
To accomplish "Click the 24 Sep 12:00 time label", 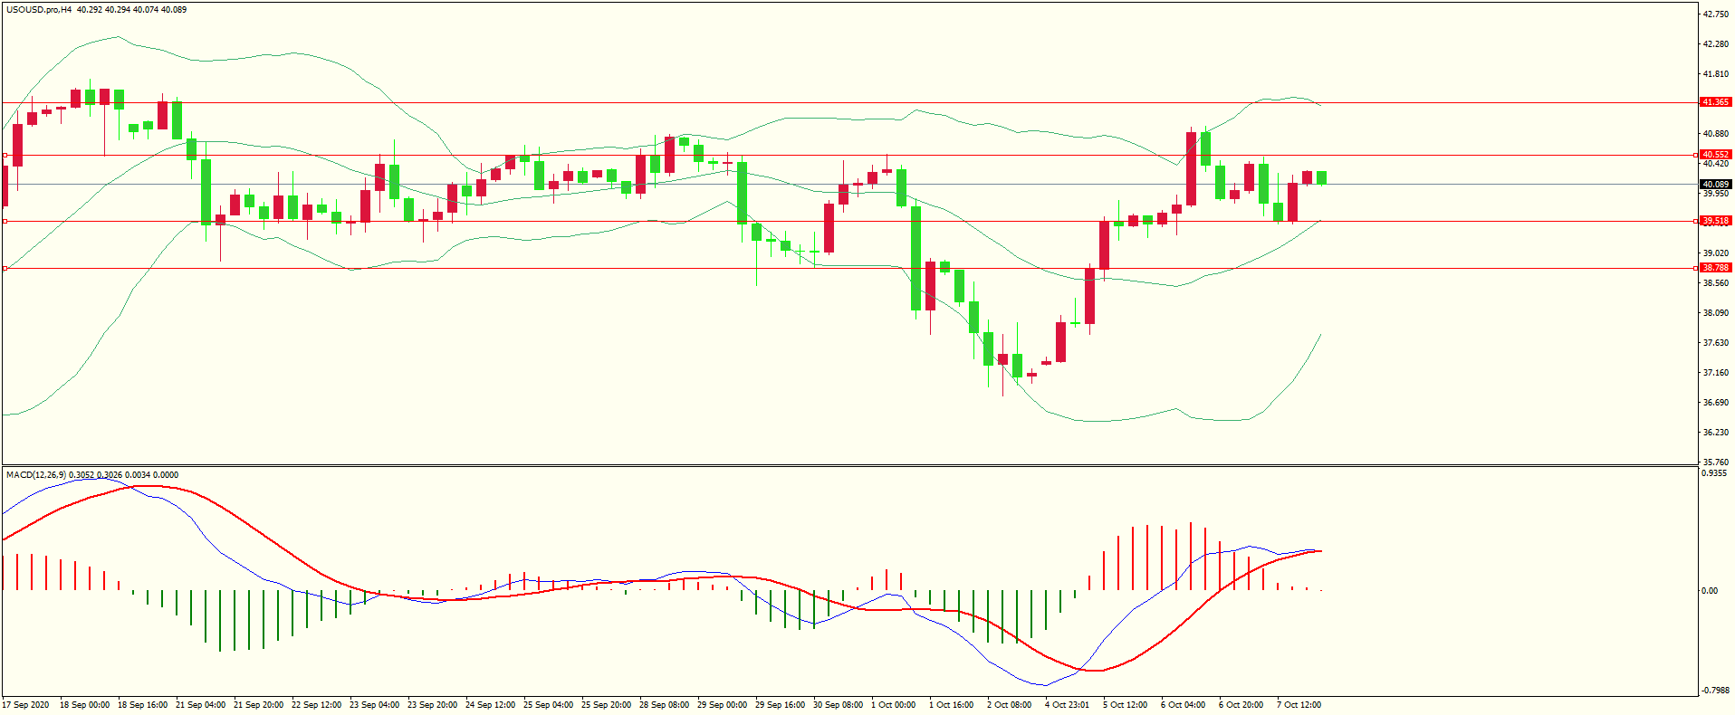I will (490, 705).
